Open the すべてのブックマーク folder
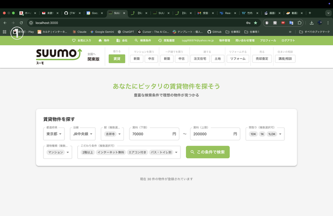Screen dimensions: 333x216 tap(314, 32)
